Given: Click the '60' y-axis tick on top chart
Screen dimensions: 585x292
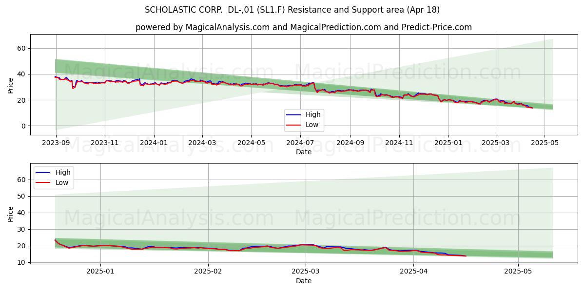Looking at the screenshot, I should coord(22,48).
